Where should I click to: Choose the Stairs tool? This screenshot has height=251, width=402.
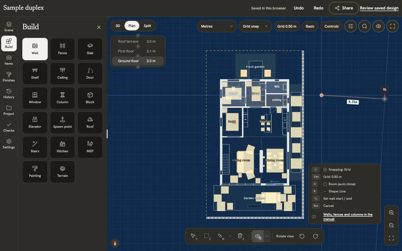(35, 147)
